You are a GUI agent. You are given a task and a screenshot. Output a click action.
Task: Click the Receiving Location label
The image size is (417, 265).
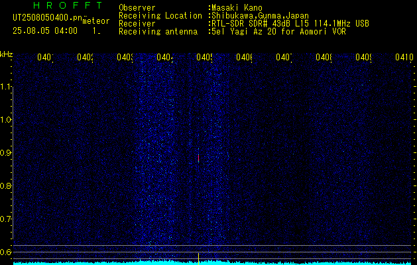(160, 16)
